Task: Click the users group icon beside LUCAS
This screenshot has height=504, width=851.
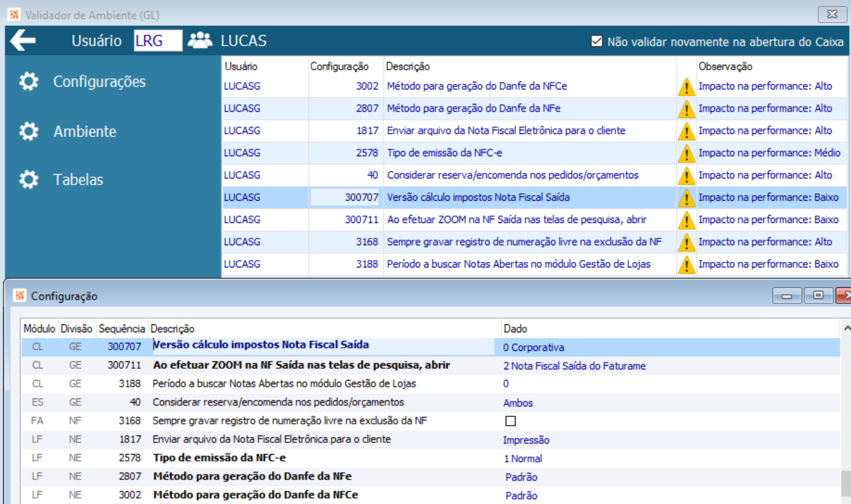Action: pyautogui.click(x=200, y=41)
